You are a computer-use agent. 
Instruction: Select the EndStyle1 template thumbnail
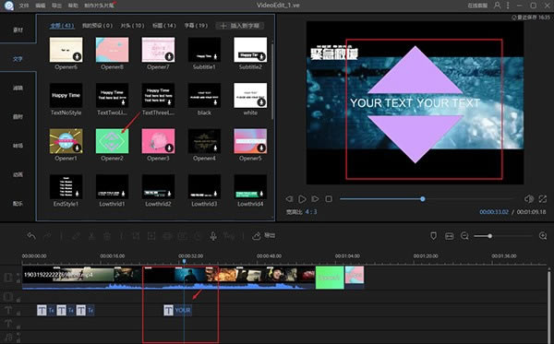click(66, 186)
